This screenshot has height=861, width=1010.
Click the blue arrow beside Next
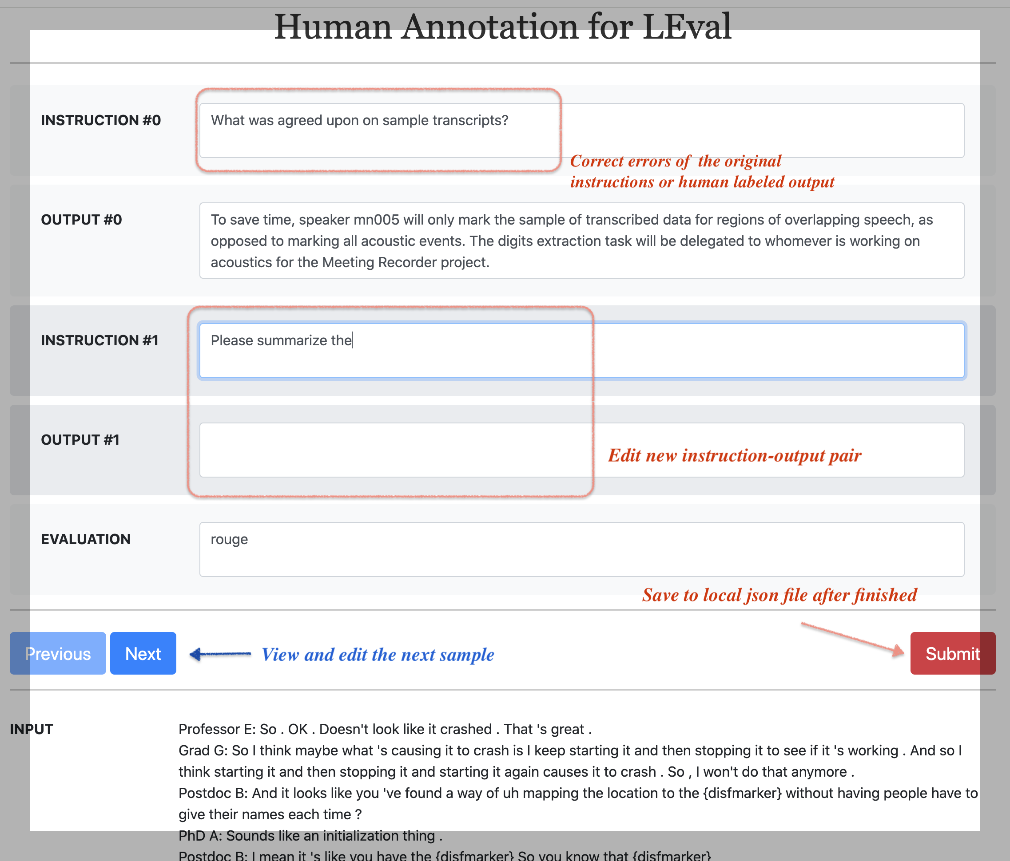point(220,654)
